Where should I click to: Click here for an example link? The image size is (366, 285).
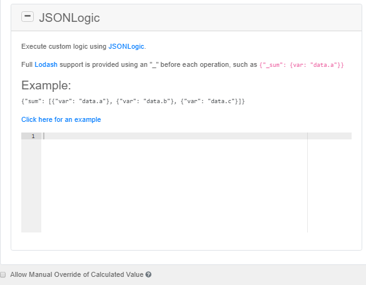tap(61, 119)
